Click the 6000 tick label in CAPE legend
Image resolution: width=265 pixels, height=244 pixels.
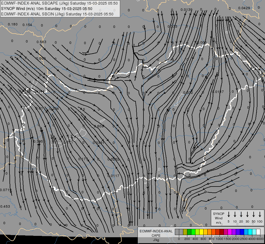pos(260,239)
